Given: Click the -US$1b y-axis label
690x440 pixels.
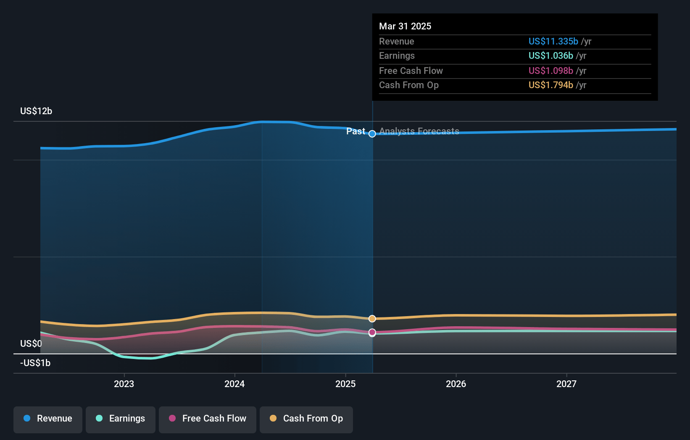Looking at the screenshot, I should tap(35, 363).
